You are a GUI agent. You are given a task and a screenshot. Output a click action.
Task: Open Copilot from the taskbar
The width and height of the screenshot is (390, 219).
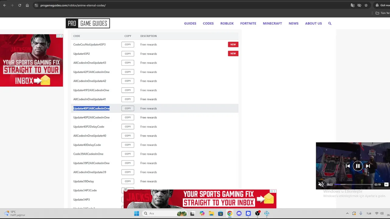[202, 214]
